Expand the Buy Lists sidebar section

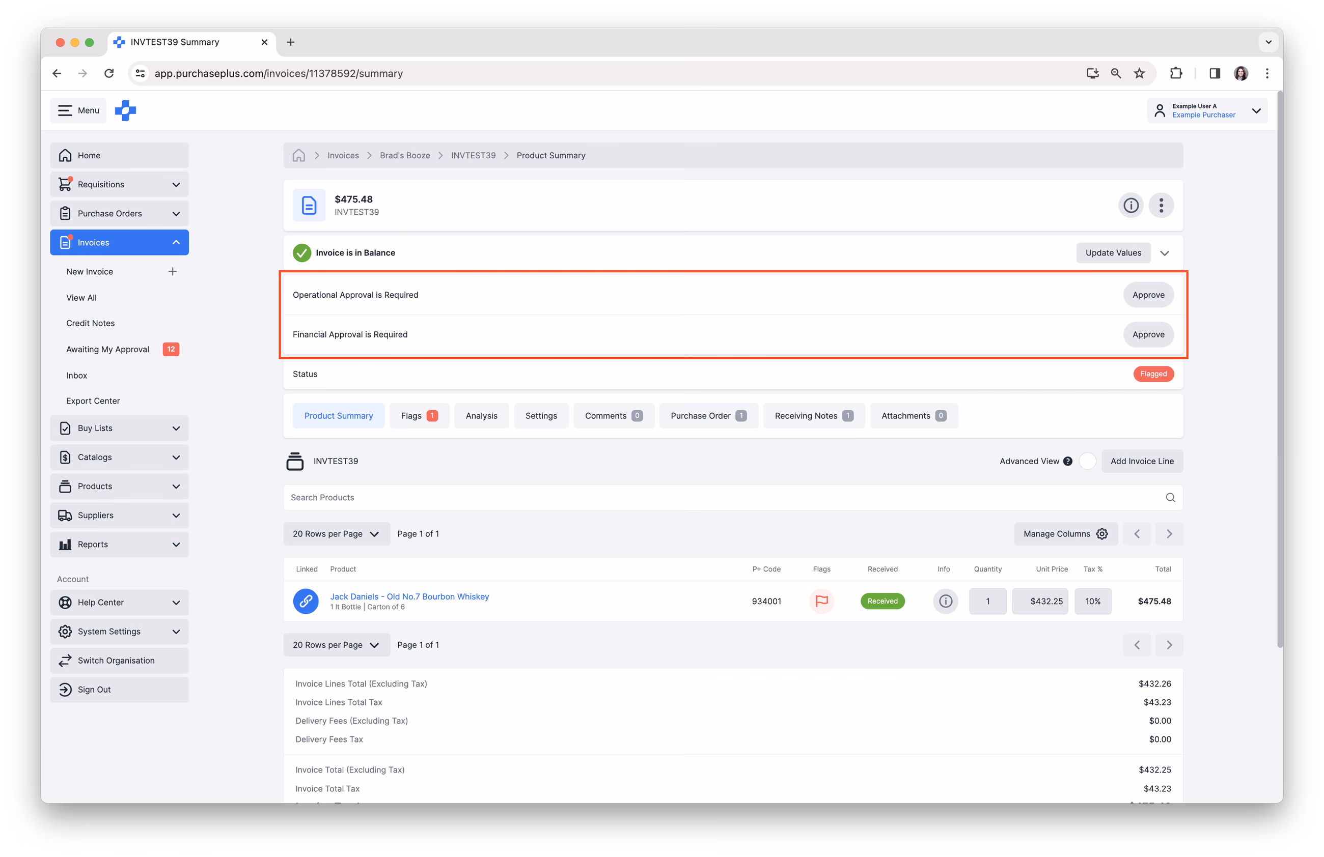pyautogui.click(x=120, y=428)
